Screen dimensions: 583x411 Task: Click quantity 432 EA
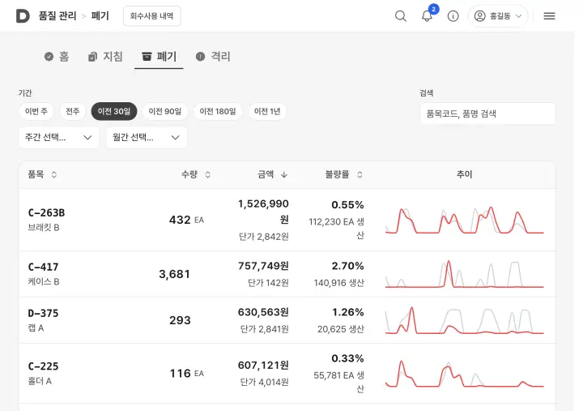[186, 220]
